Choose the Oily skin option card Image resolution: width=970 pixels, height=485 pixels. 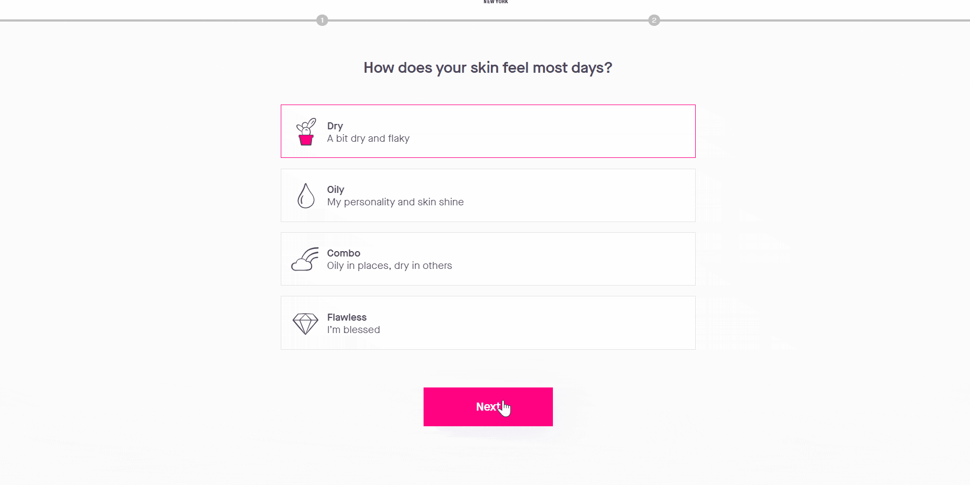(x=488, y=195)
